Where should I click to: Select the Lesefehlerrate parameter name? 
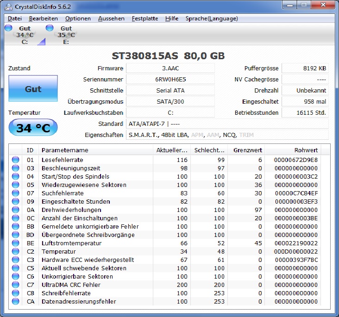[x=62, y=160]
